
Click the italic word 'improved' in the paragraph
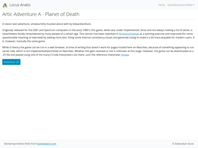37,38
